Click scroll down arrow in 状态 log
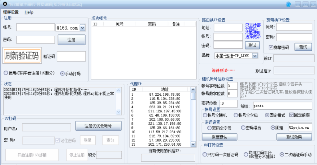317x165 pixels. click(119, 112)
